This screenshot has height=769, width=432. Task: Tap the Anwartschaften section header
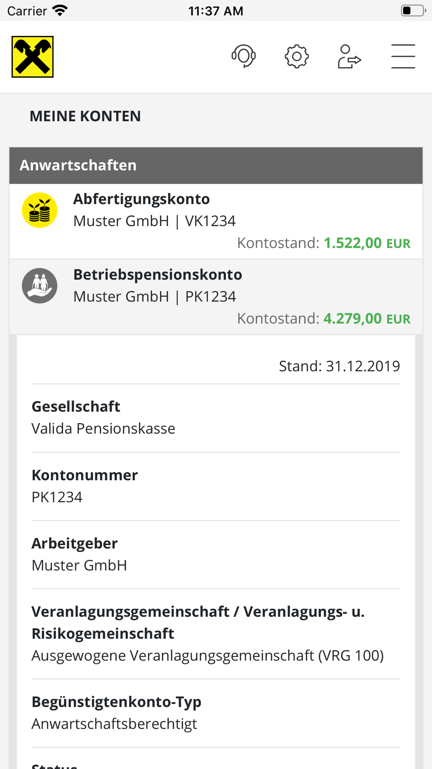coord(216,165)
